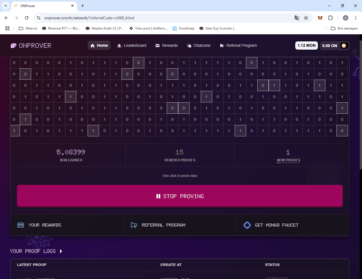This screenshot has width=362, height=279.
Task: Open the Extensions puzzle menu
Action: (330, 18)
